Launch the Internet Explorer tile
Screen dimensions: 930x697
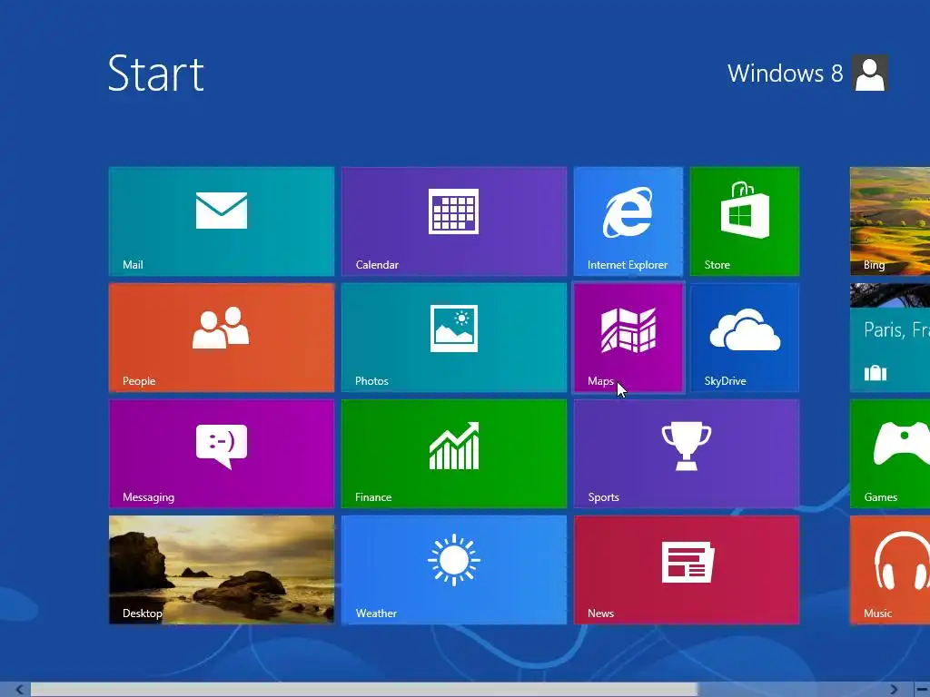click(628, 221)
